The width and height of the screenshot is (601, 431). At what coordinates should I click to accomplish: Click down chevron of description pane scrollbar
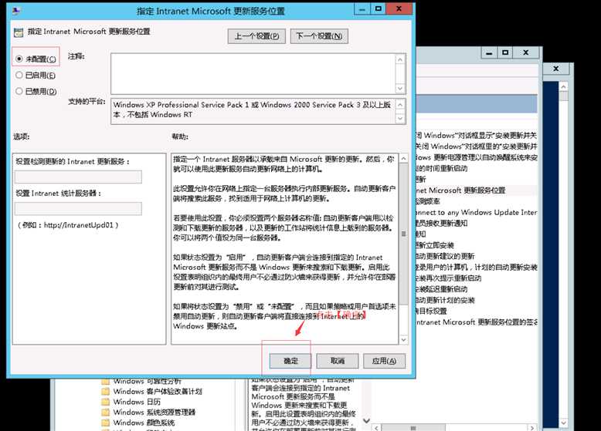[x=366, y=421]
